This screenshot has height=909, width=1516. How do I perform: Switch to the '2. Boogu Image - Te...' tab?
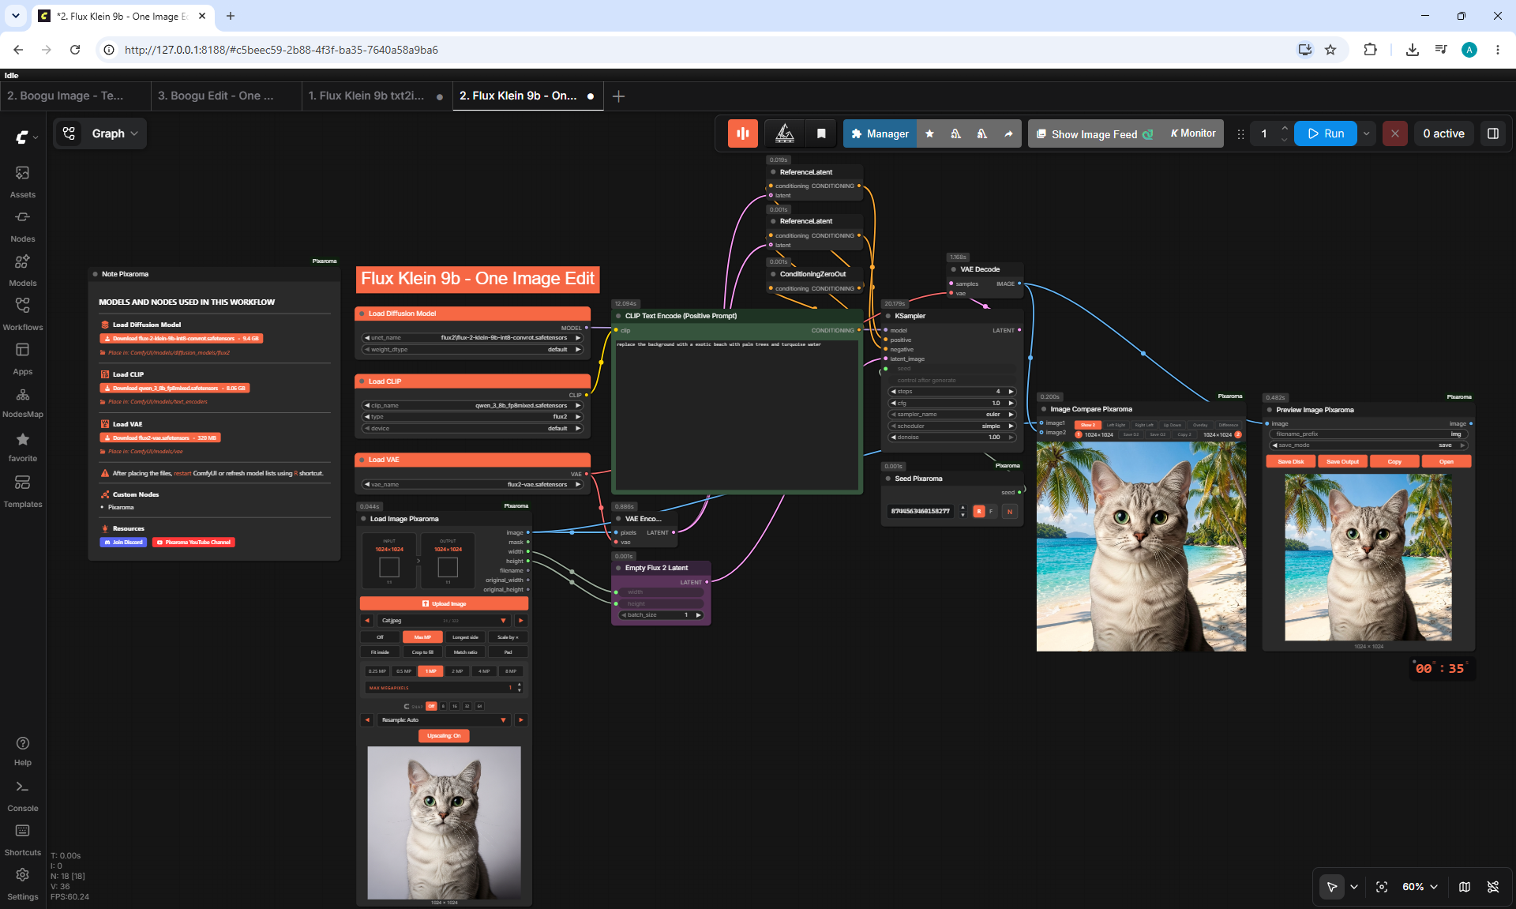click(75, 96)
